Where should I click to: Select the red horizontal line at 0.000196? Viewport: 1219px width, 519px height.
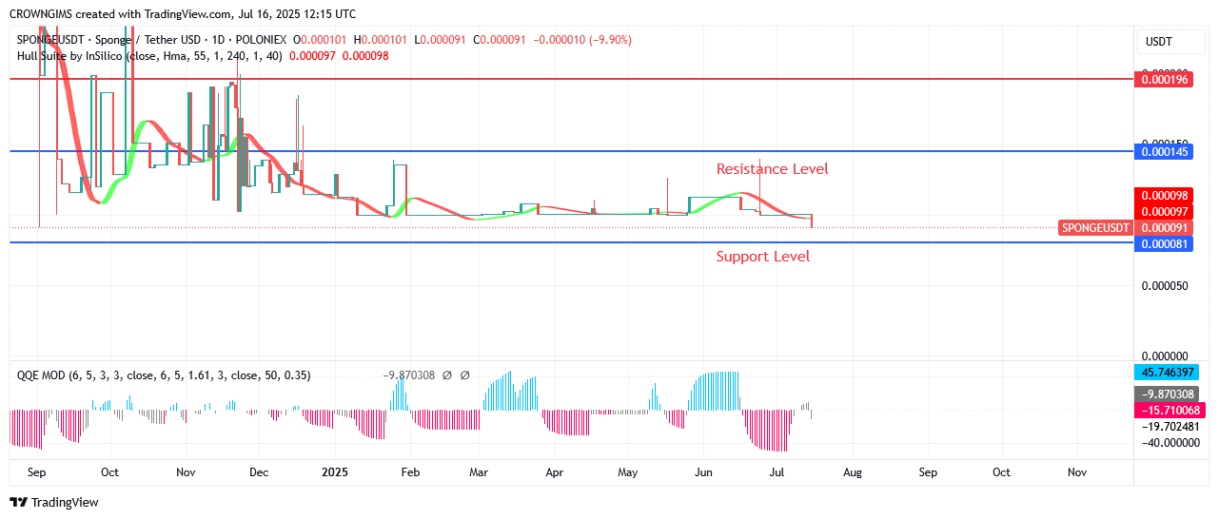tap(571, 80)
